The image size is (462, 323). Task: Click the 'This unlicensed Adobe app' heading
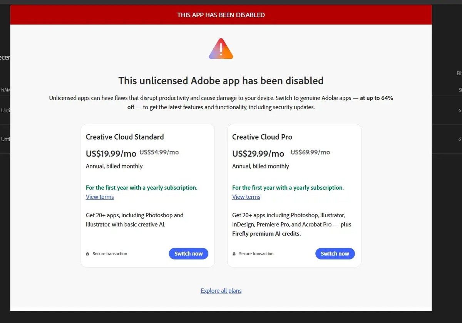click(x=221, y=81)
